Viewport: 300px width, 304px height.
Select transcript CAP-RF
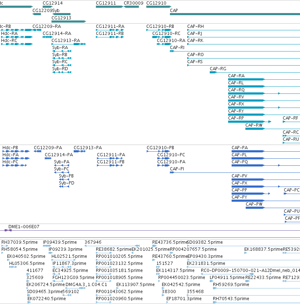point(291,122)
